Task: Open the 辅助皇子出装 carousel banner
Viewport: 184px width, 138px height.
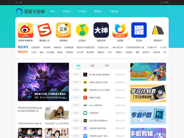Action: click(43, 82)
